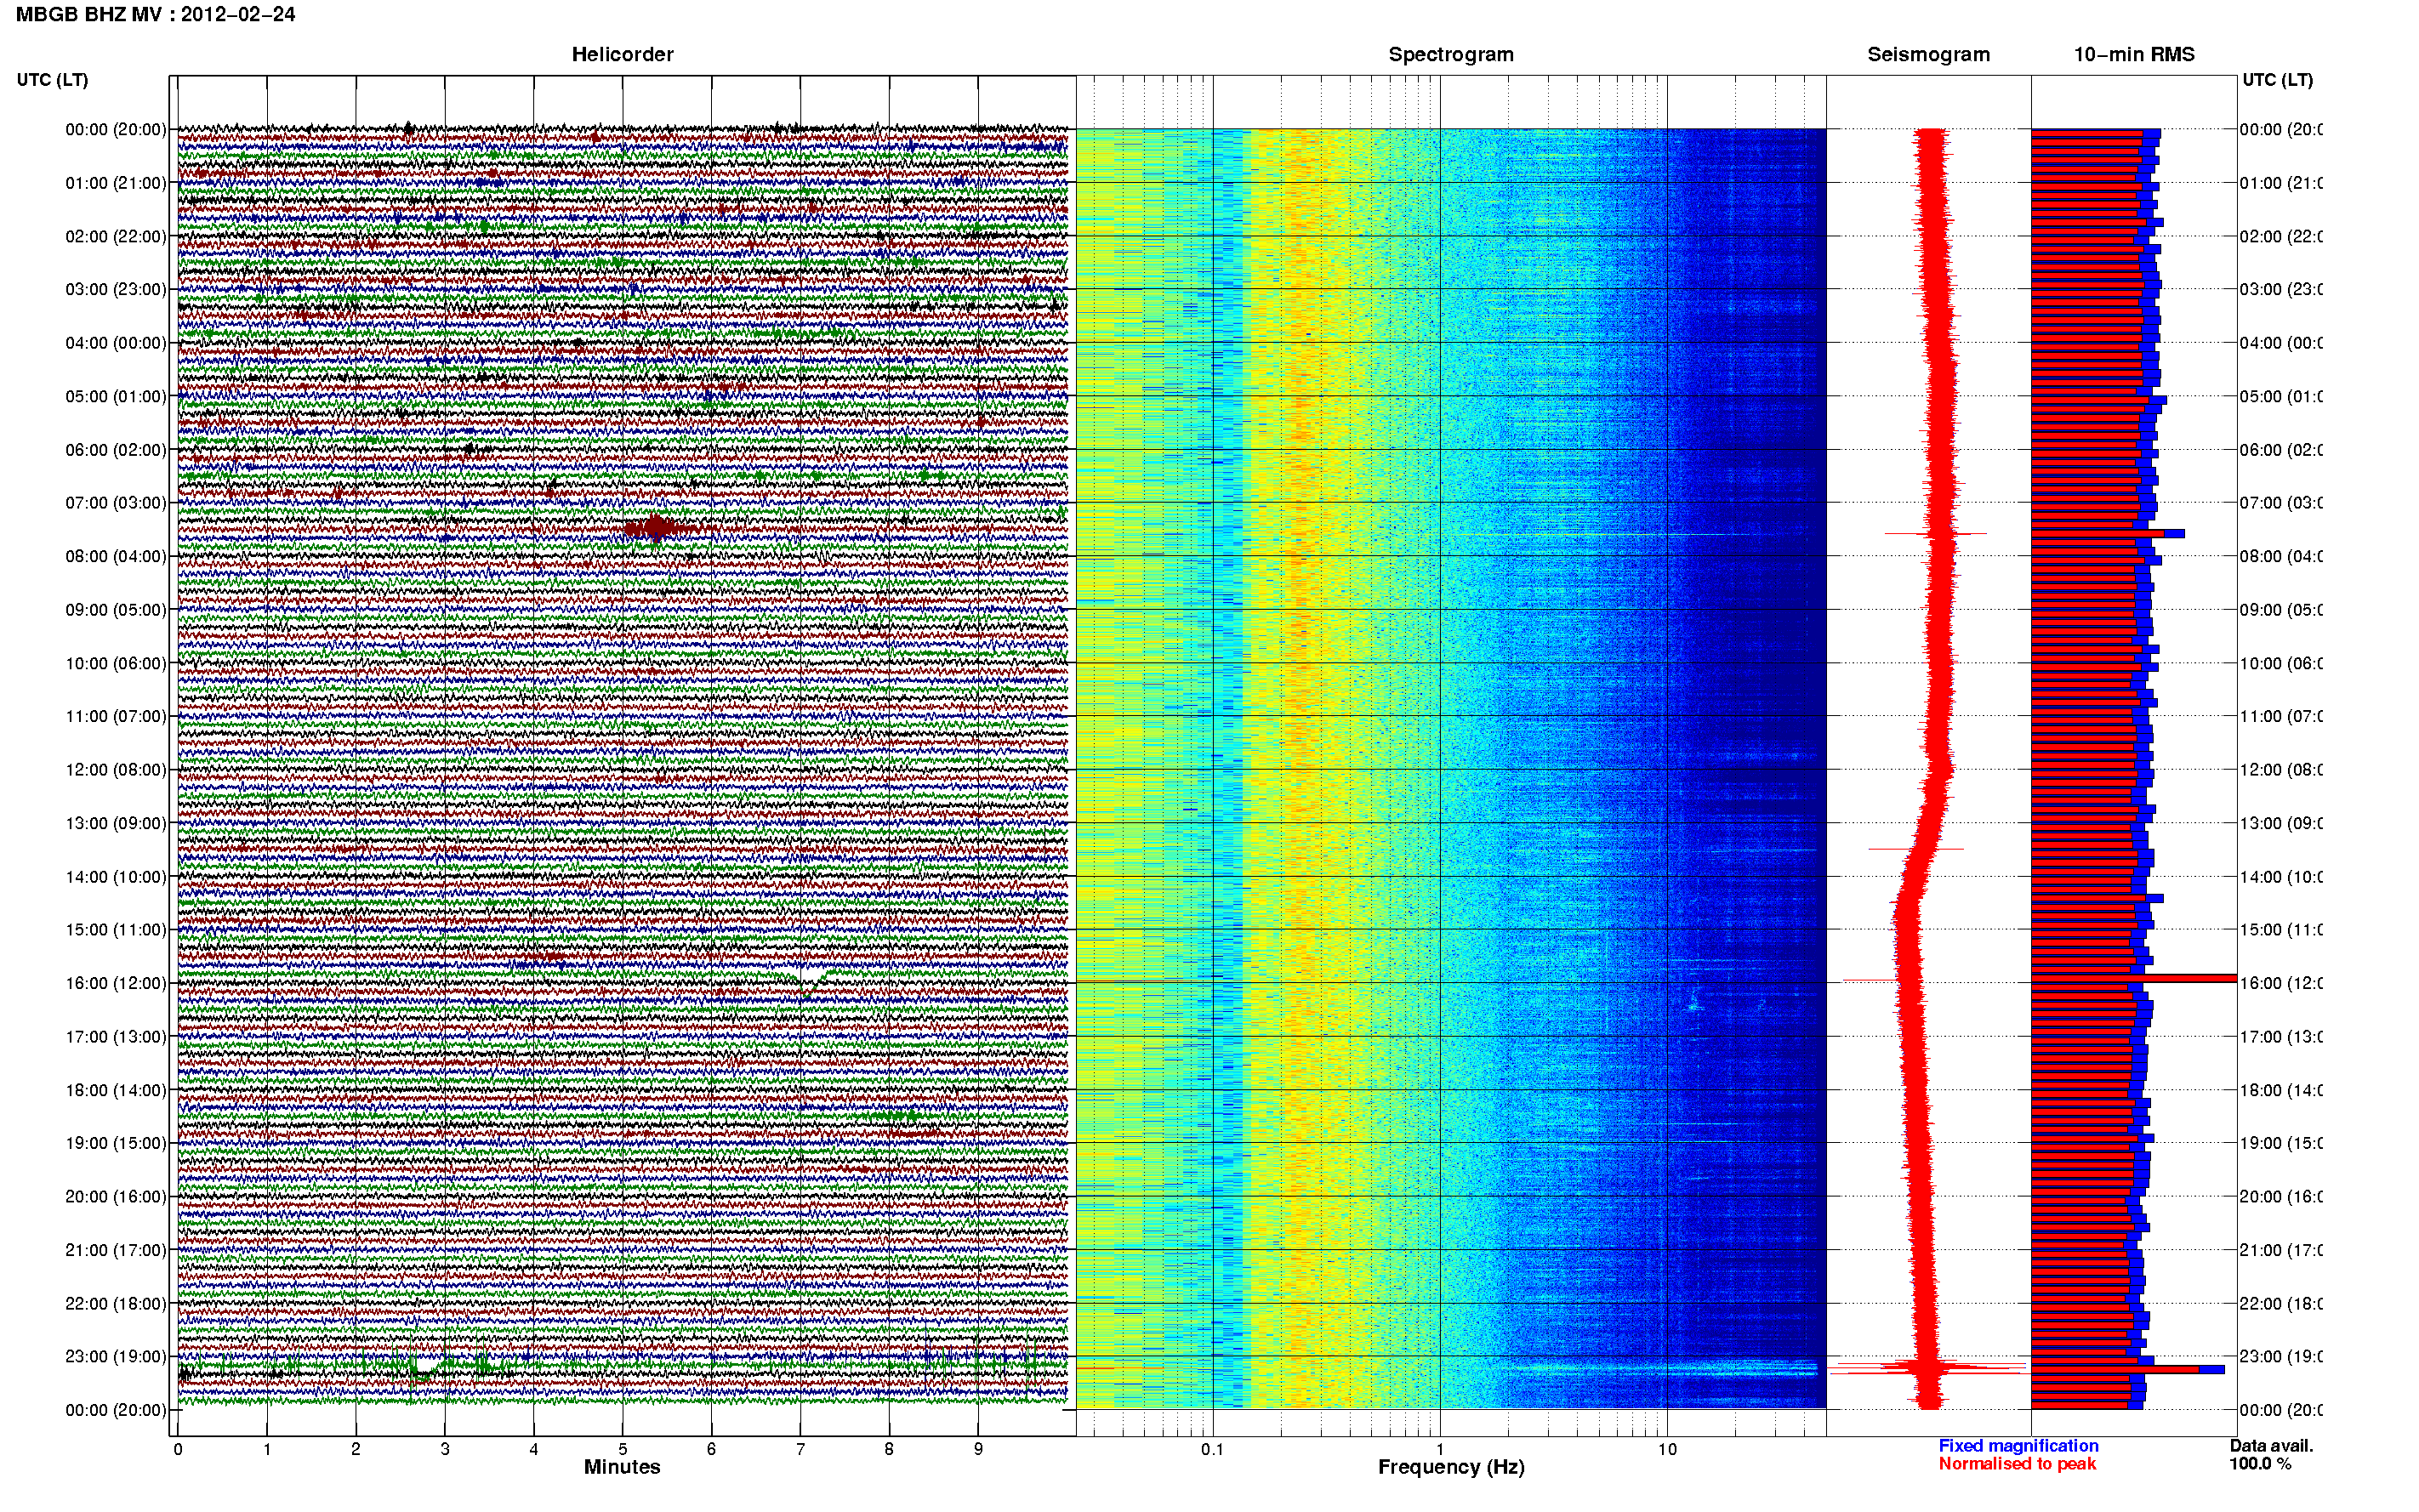Click the 0.1 frequency tick label
Viewport: 2419px width, 1512px height.
[x=1212, y=1449]
